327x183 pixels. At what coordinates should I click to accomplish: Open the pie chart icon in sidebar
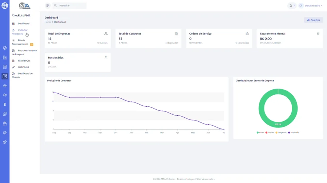click(x=5, y=142)
